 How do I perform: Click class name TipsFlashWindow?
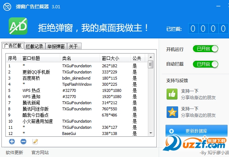click(x=77, y=84)
